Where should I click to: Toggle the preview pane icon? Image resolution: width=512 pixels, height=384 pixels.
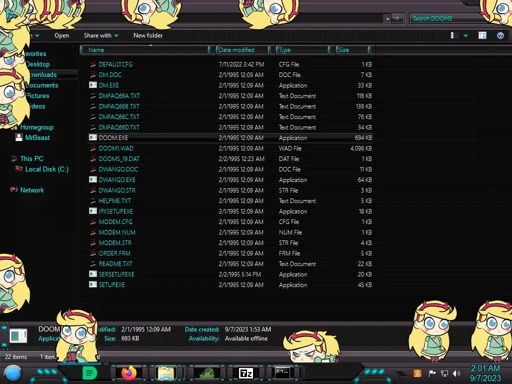tap(482, 35)
